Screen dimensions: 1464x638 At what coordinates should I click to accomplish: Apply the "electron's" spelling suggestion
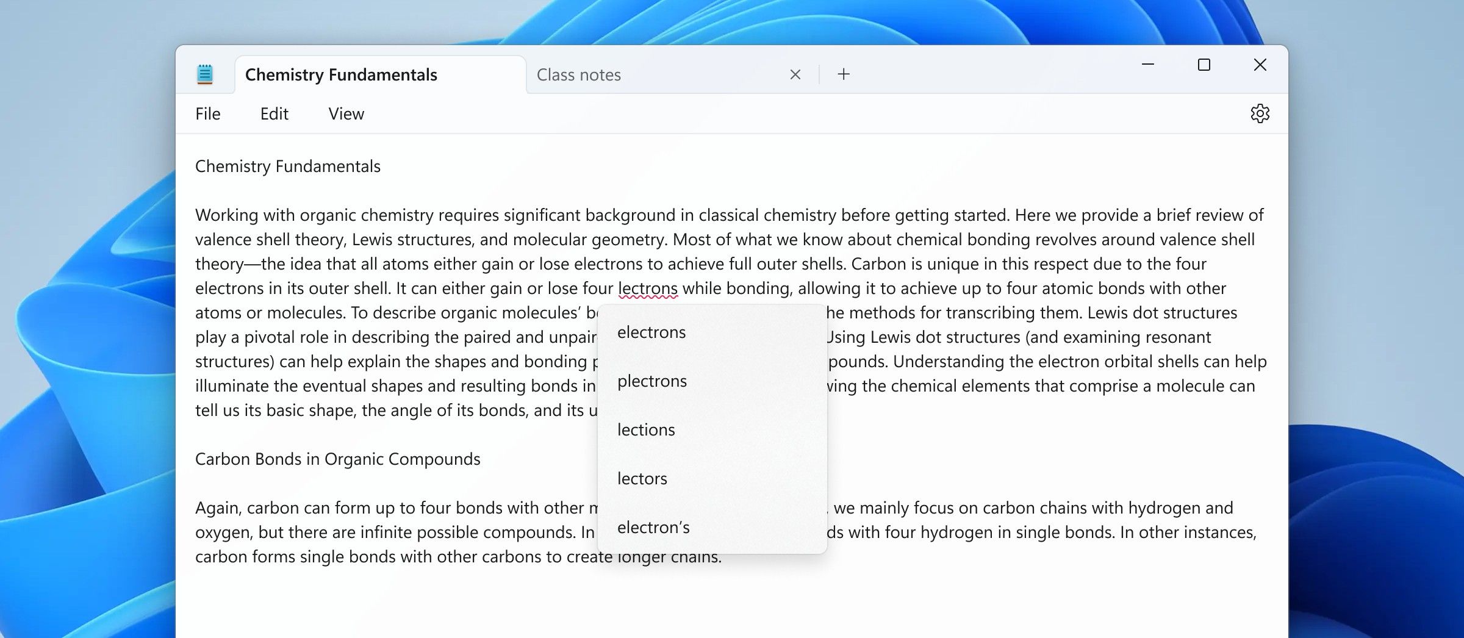pyautogui.click(x=653, y=527)
